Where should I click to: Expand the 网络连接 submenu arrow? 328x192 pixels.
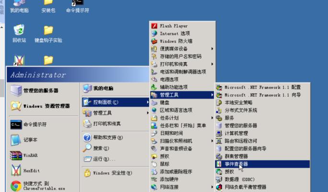(212, 187)
